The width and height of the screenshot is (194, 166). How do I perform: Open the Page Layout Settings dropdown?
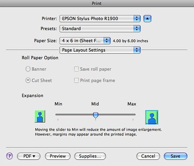click(100, 50)
